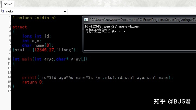Click line number 12 in the gutter
The image size is (196, 110).
point(9,68)
